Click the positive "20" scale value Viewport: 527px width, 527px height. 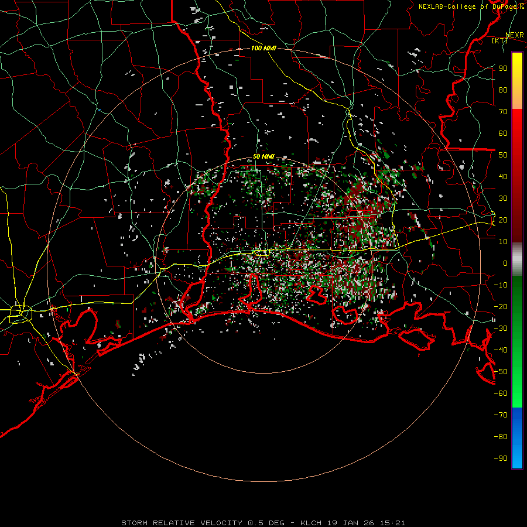pyautogui.click(x=503, y=220)
